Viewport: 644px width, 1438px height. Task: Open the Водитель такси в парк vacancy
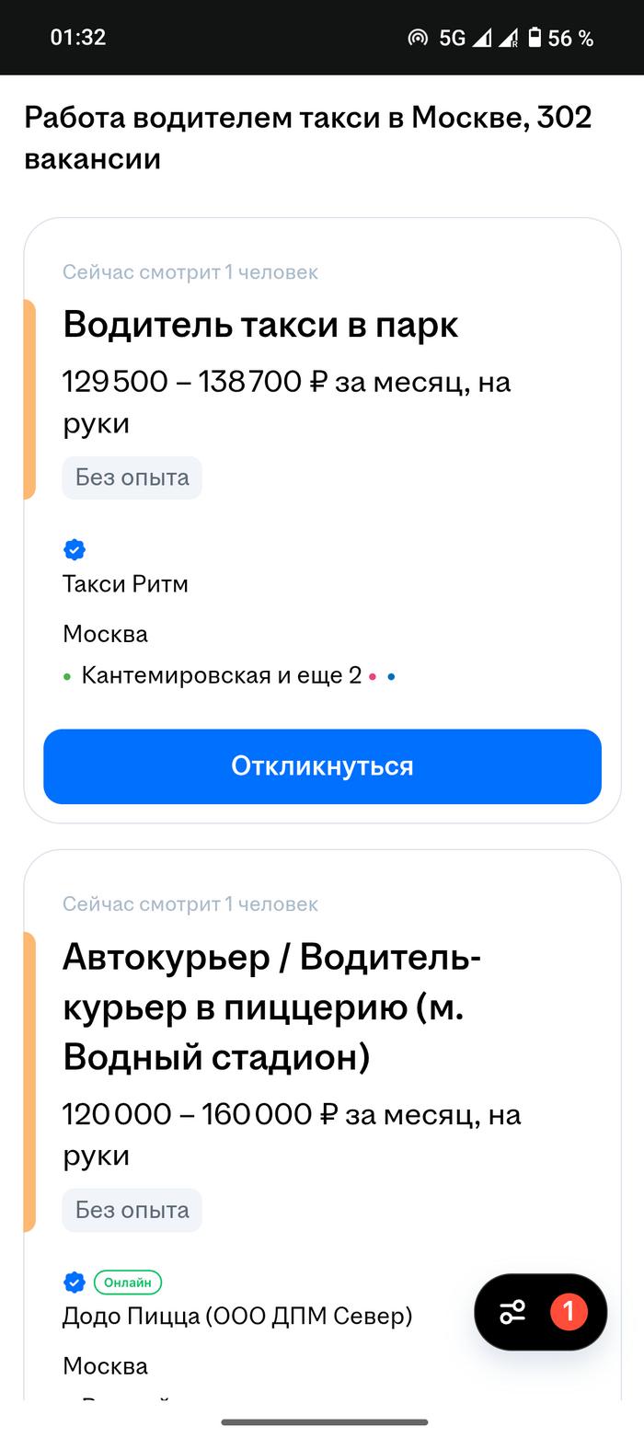point(260,325)
